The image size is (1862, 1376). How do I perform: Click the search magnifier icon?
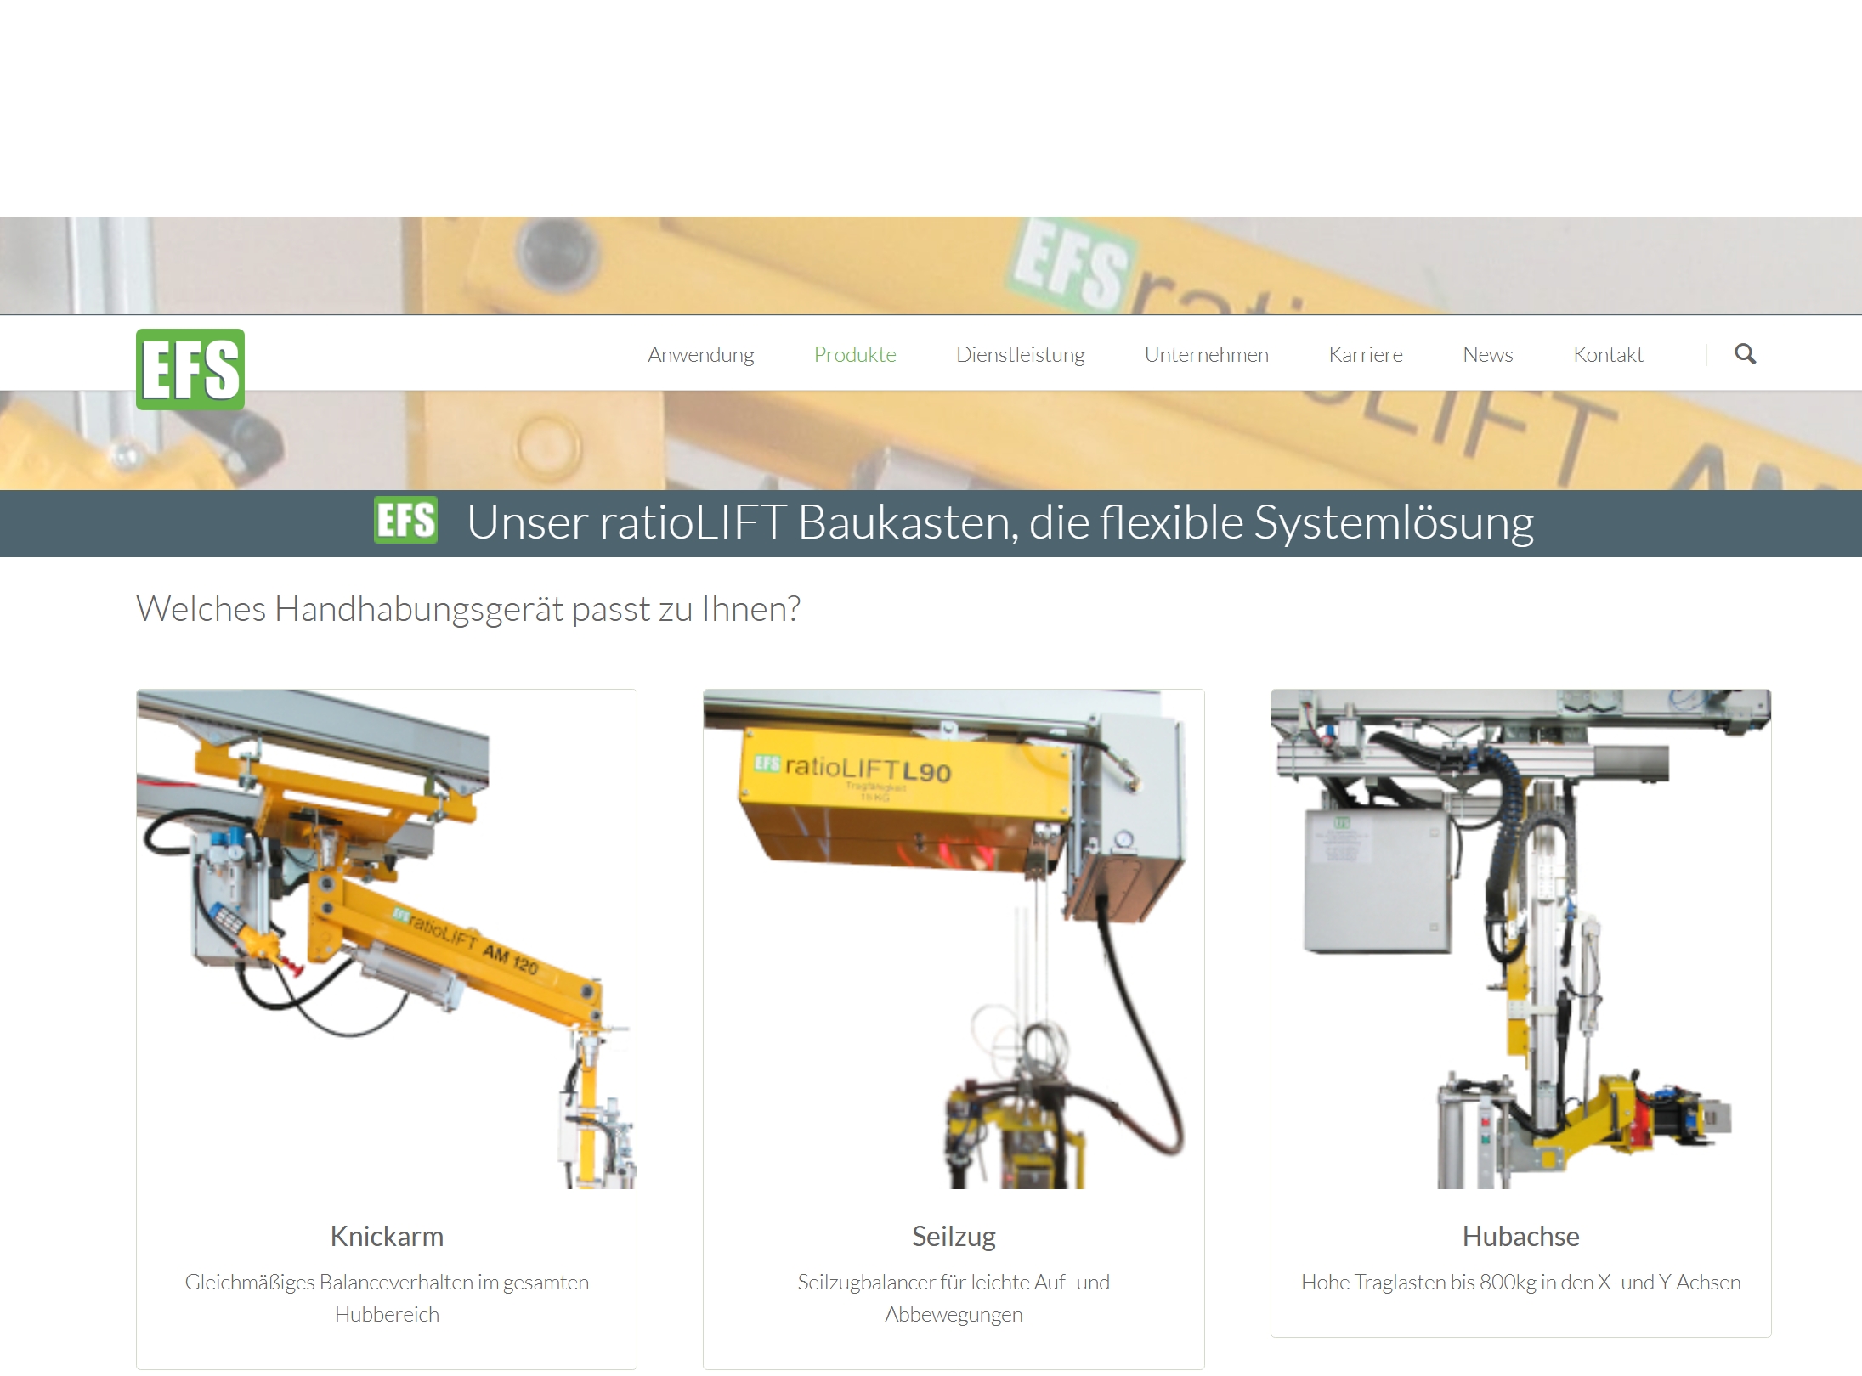point(1745,354)
